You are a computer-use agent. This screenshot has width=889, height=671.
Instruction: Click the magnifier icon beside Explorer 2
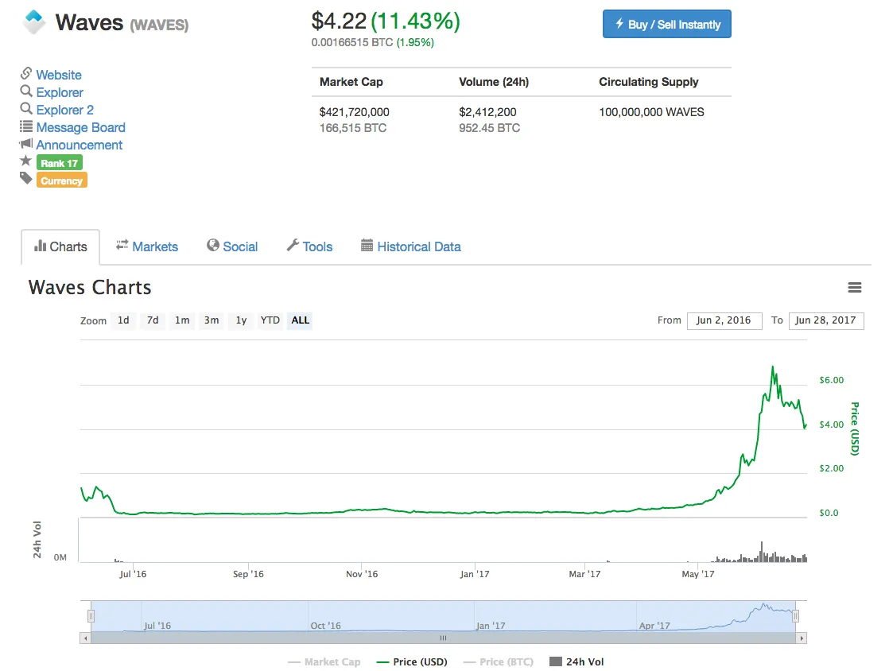click(x=26, y=109)
